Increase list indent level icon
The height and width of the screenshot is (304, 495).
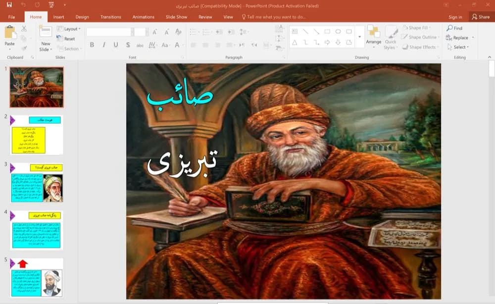pyautogui.click(x=231, y=32)
